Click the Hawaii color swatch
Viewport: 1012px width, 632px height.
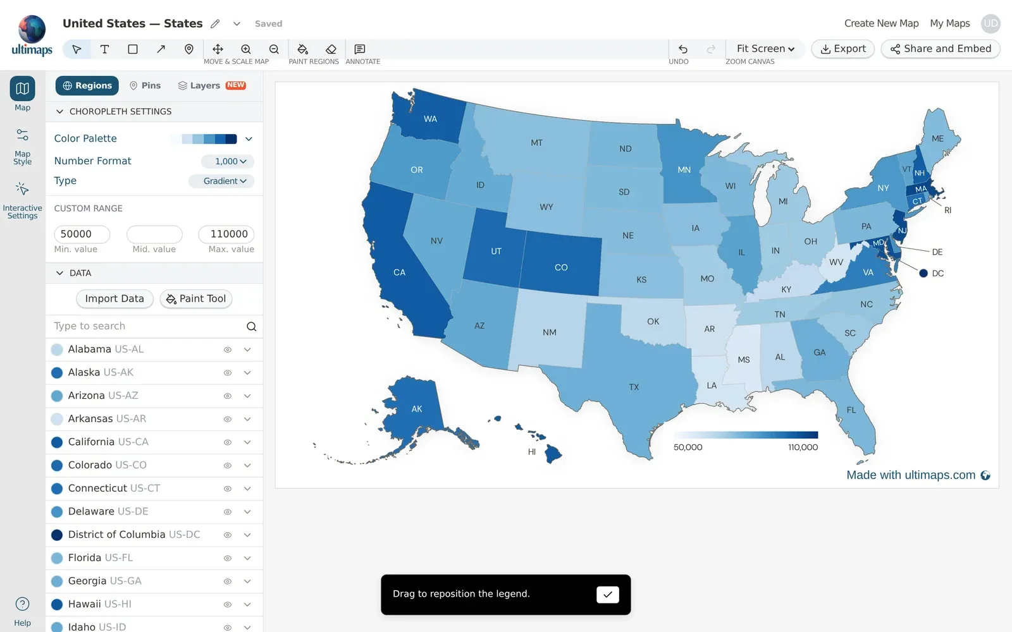57,605
